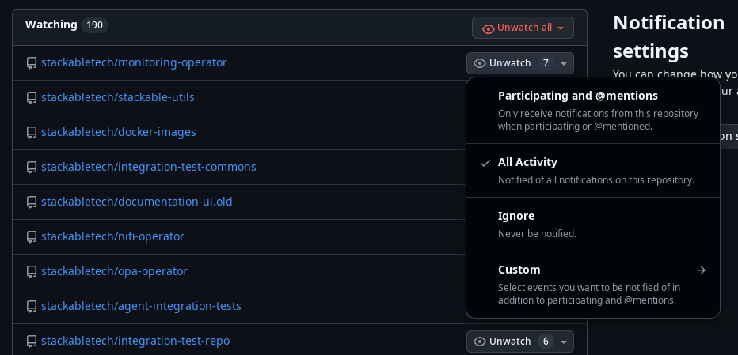Click repo icon beside stackabletech/integration-test-repo

click(x=32, y=342)
